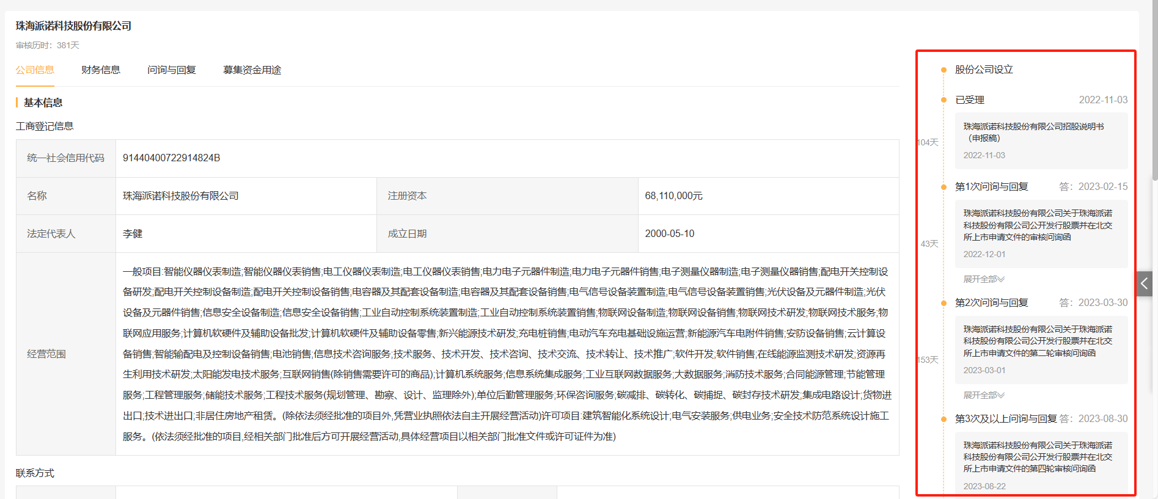Click the 经营范围 label cell
This screenshot has width=1158, height=499.
[x=66, y=354]
